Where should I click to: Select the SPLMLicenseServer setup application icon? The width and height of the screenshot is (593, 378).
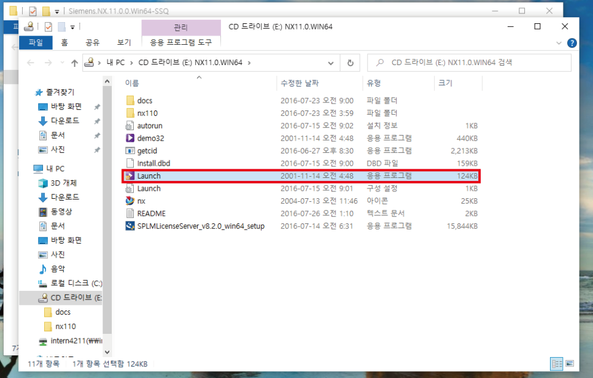130,226
